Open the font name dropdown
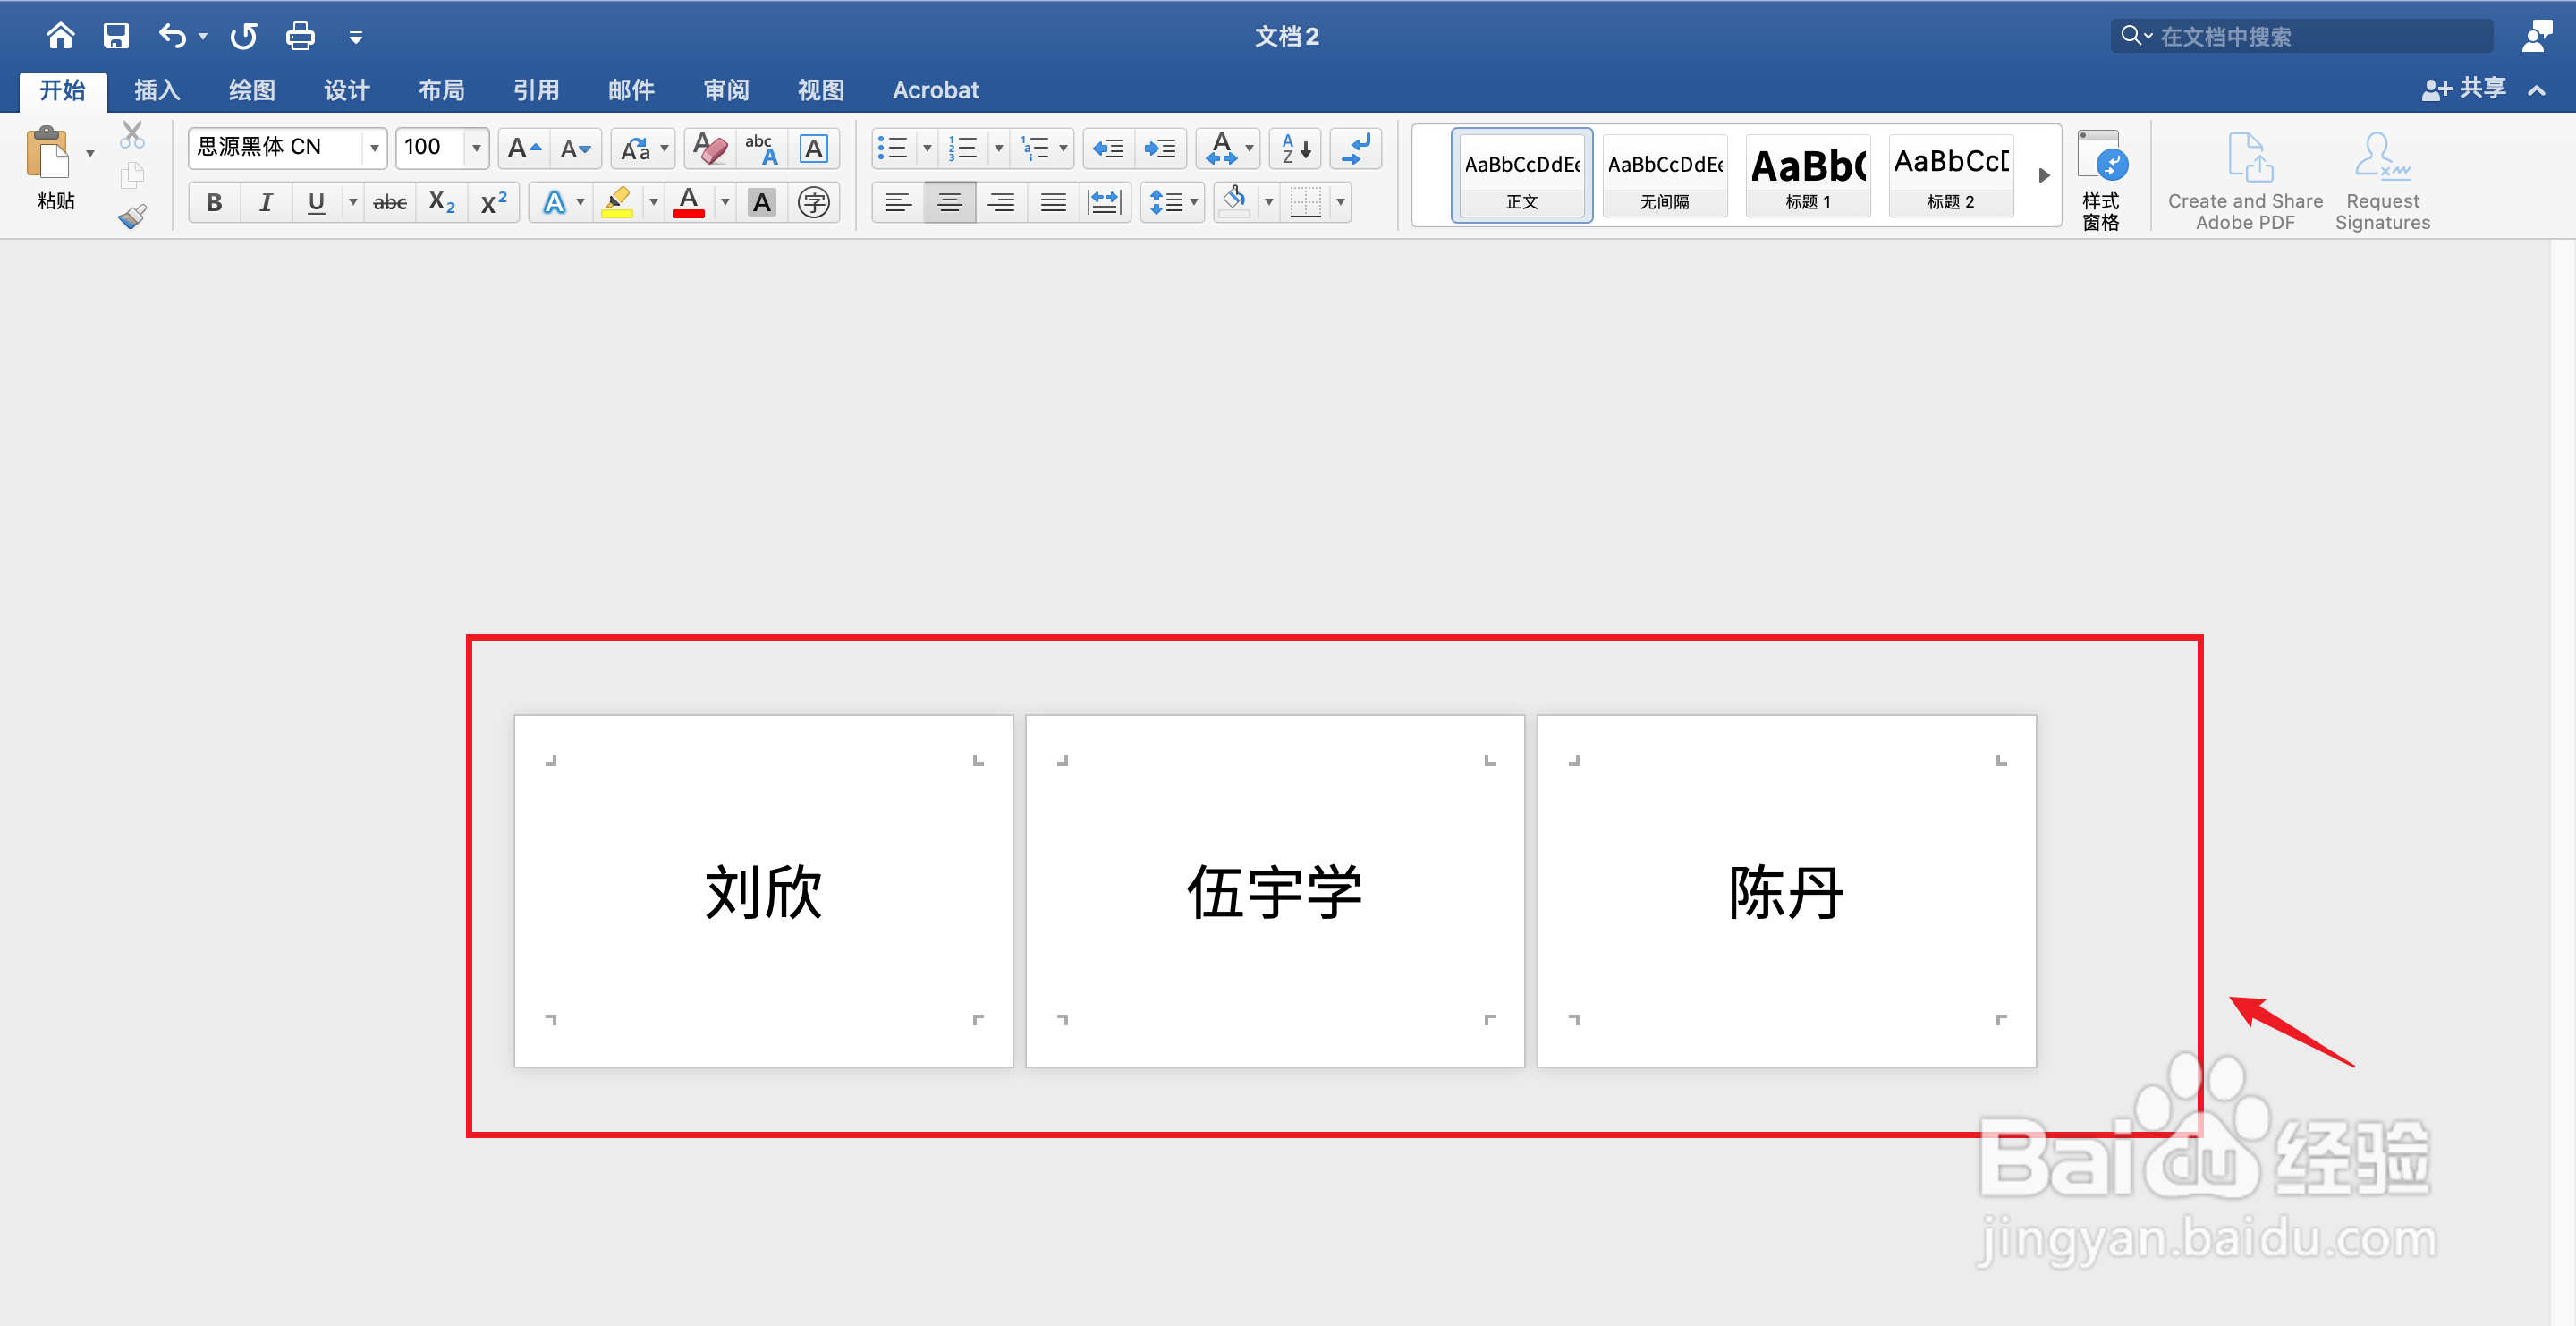This screenshot has height=1326, width=2576. coord(375,149)
